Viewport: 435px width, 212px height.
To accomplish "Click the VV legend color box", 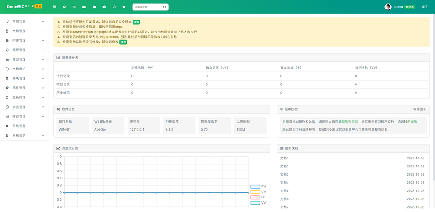I will (x=255, y=203).
